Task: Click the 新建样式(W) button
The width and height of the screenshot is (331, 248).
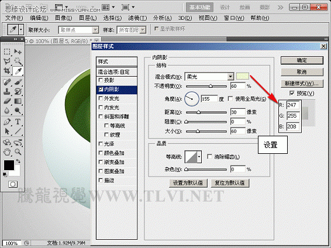Action: tap(302, 84)
